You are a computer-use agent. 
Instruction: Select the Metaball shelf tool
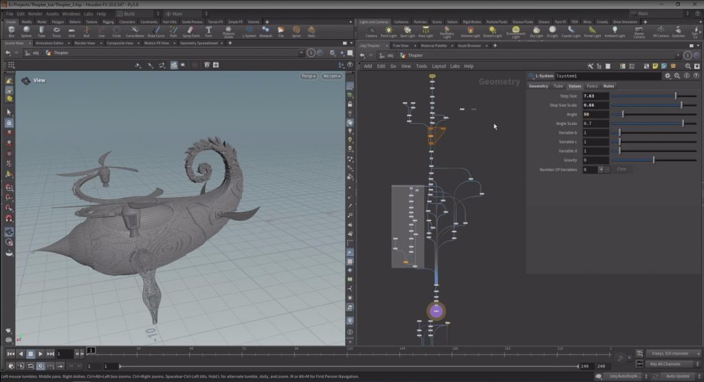click(x=265, y=32)
